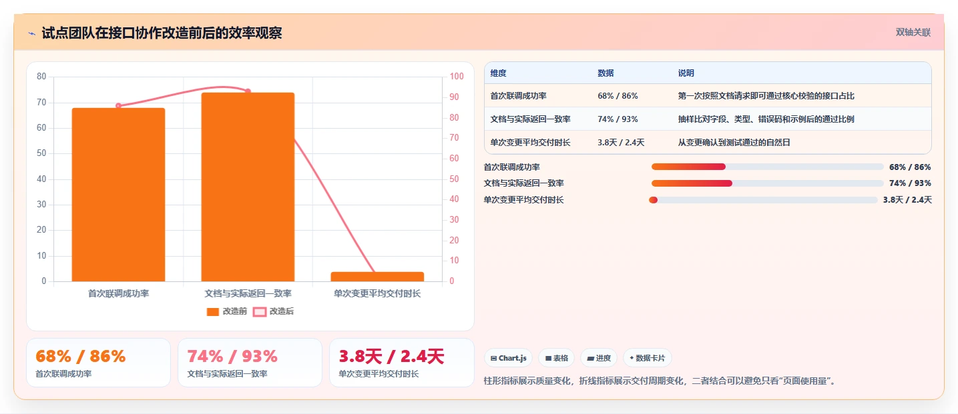Click the 文档与实际返回一致率 progress bar
The height and width of the screenshot is (414, 958).
click(767, 183)
